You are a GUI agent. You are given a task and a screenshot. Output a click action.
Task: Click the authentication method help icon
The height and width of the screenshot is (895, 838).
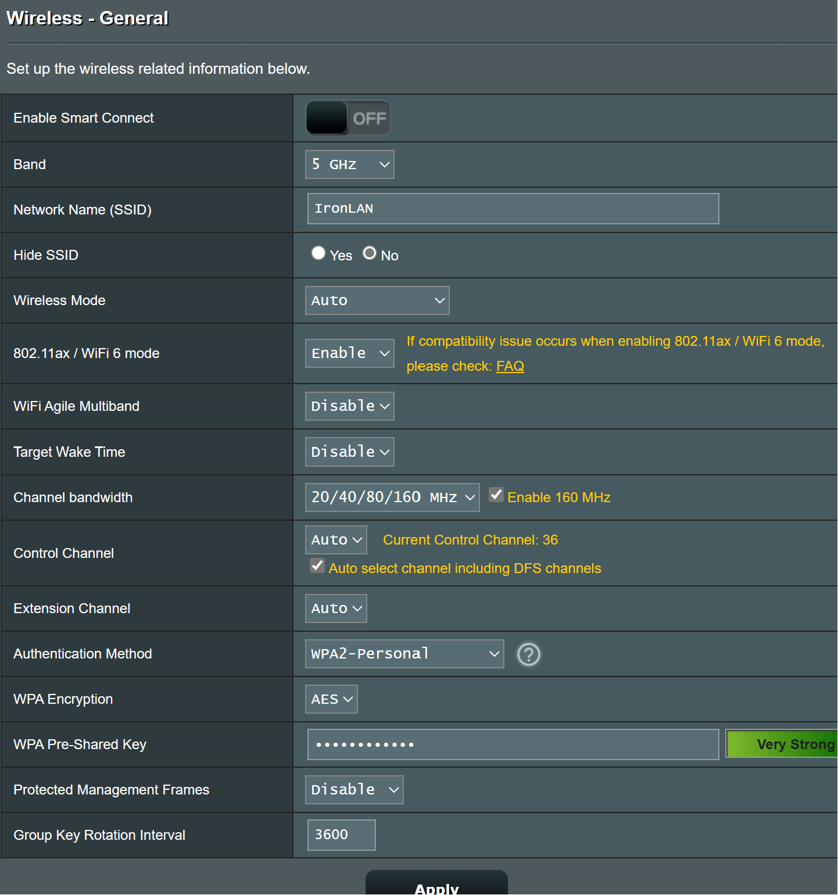[529, 654]
